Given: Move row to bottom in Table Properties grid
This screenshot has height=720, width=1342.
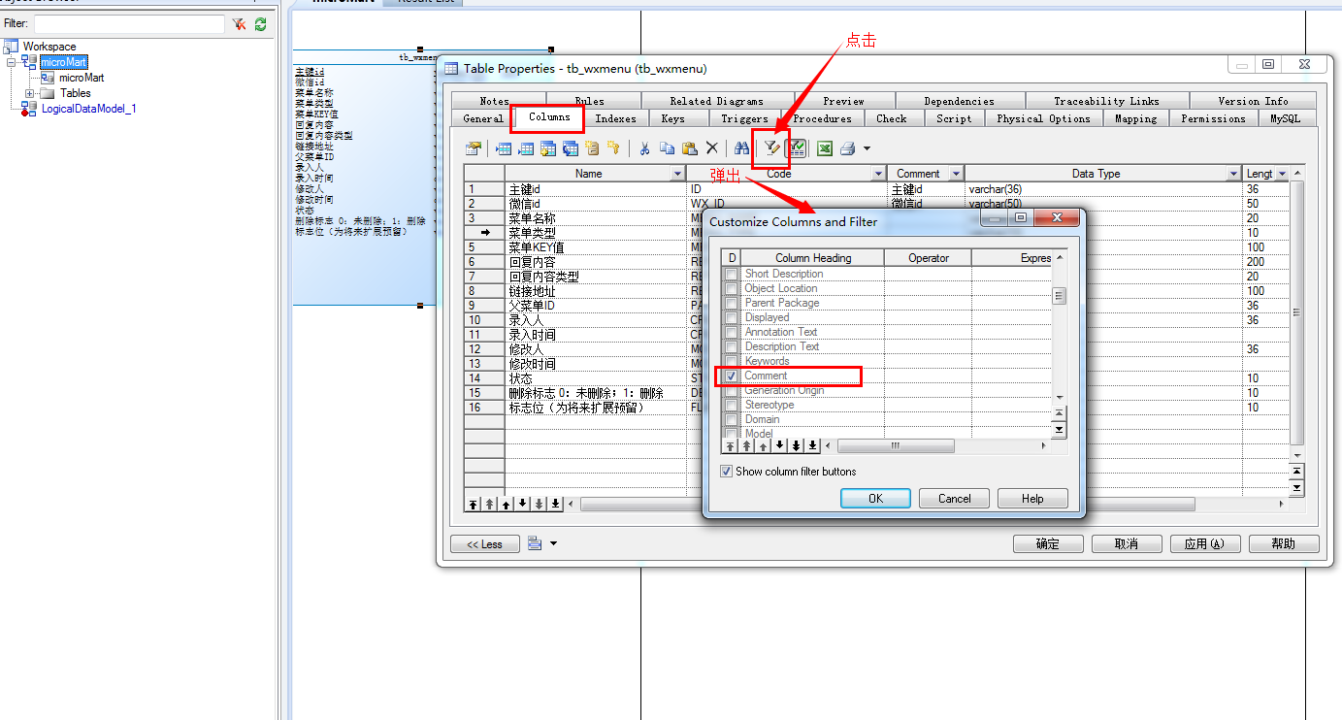Looking at the screenshot, I should point(555,505).
